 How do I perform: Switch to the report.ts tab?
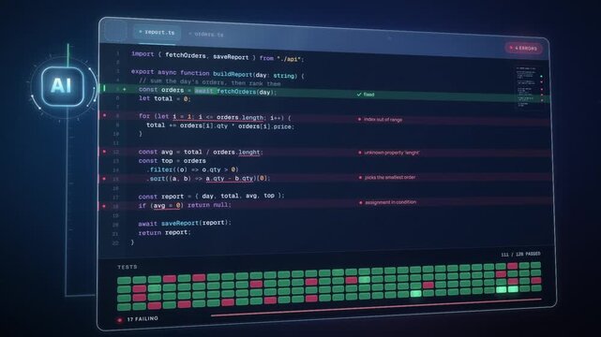click(157, 33)
